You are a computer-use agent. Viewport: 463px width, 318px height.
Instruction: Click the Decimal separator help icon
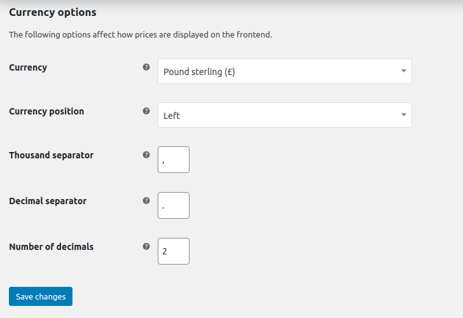(146, 200)
